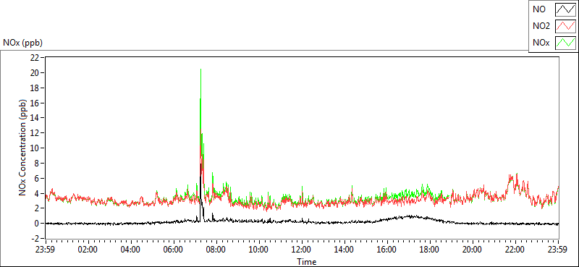The image size is (579, 267).
Task: Click y-axis value 20
Action: click(35, 73)
